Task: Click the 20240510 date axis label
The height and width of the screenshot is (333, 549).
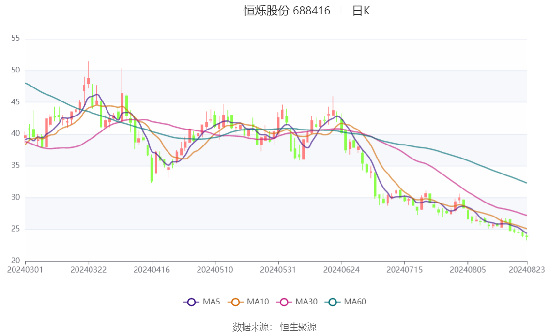Action: (x=215, y=270)
